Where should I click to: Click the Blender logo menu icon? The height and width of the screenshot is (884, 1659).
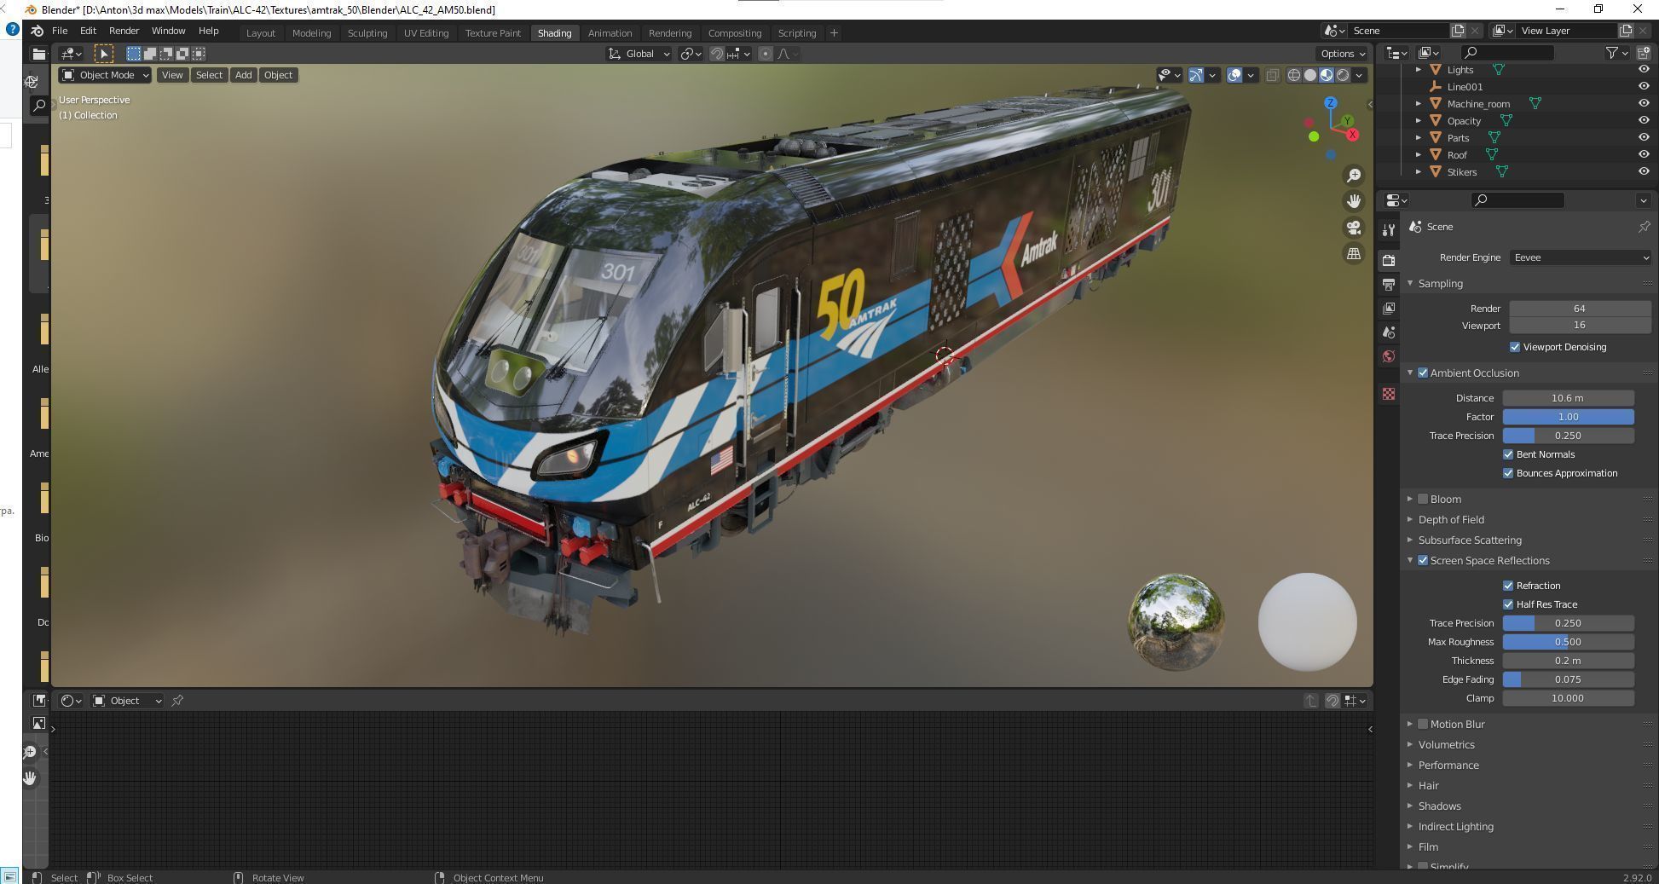[x=38, y=31]
